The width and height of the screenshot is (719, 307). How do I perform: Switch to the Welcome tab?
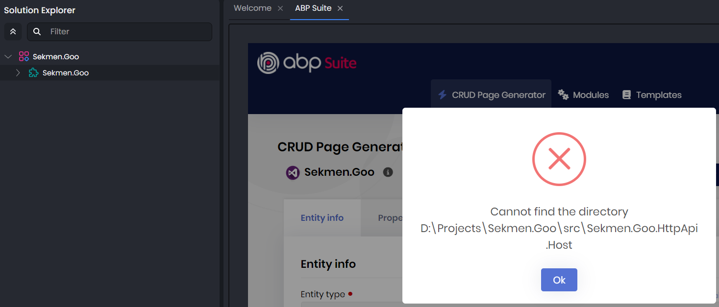(252, 8)
